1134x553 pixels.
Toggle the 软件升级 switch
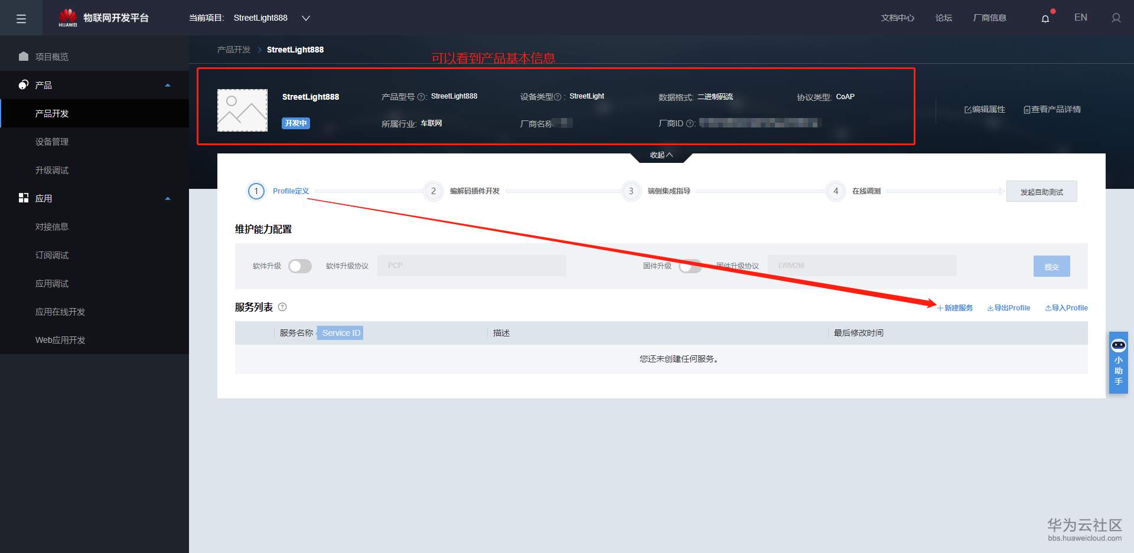300,266
